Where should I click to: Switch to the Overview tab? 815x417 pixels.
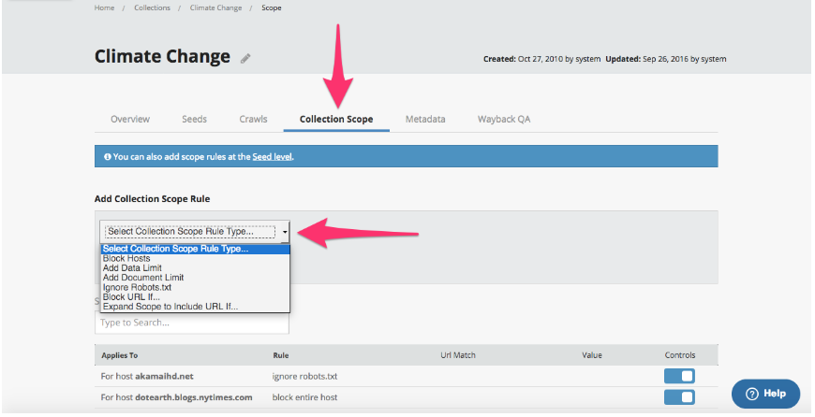[130, 120]
